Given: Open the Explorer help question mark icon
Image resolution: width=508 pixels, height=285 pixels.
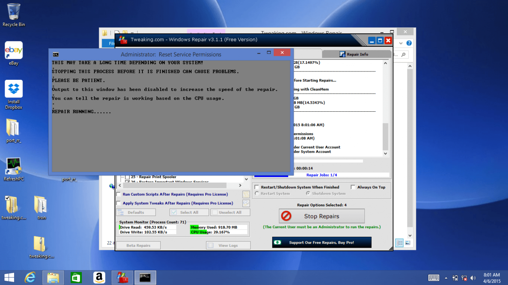Looking at the screenshot, I should (x=409, y=43).
